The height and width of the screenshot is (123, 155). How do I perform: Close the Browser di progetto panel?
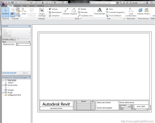pos(29,78)
